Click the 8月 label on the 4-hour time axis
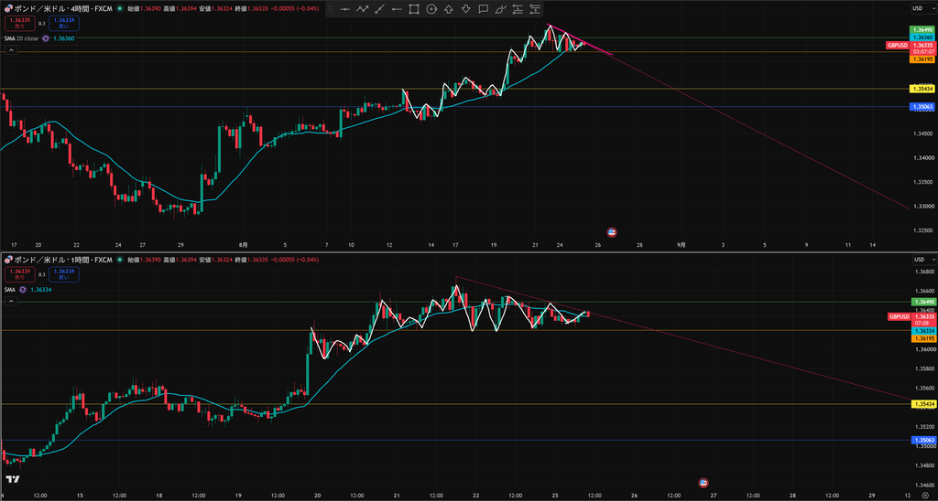This screenshot has width=938, height=501. 243,245
